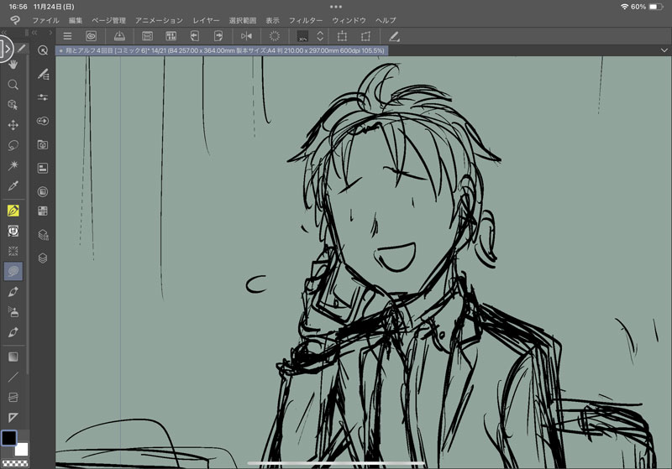Open the フィルター menu
This screenshot has width=672, height=469.
coord(306,19)
